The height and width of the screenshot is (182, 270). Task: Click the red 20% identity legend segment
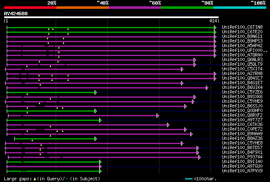(30, 8)
